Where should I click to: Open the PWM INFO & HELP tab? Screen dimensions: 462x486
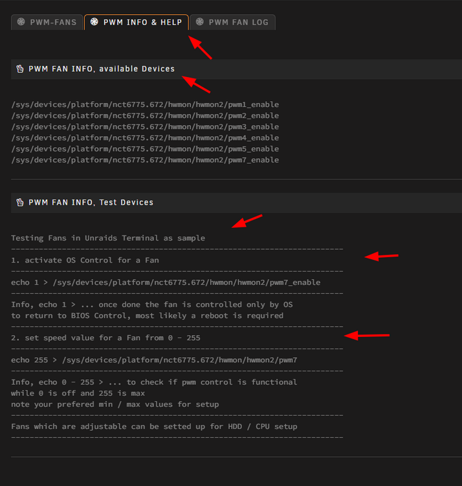tap(136, 22)
